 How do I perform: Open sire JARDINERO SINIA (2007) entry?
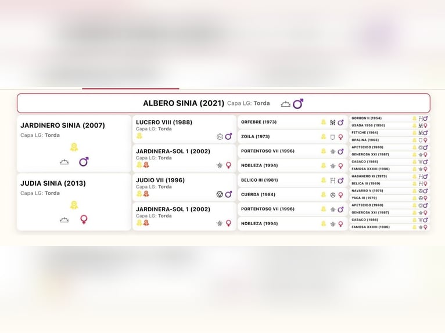tap(63, 125)
